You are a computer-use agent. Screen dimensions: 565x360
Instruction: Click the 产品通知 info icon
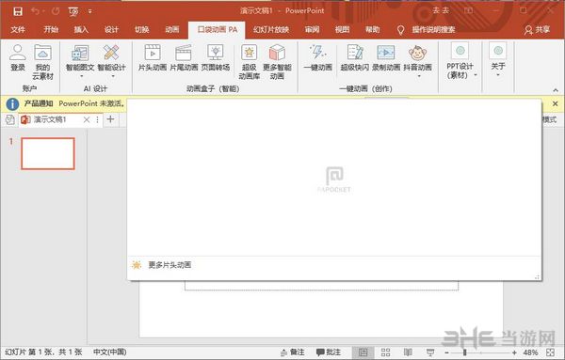[x=12, y=104]
